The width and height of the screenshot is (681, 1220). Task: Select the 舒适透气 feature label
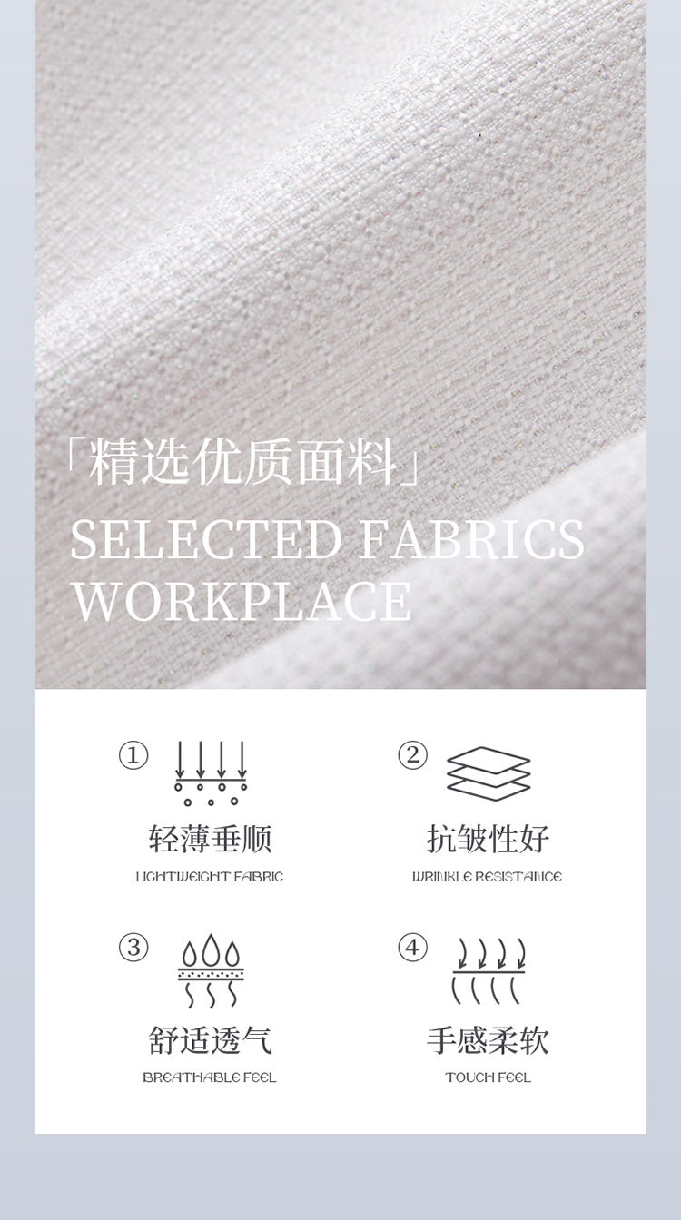coord(211,1040)
